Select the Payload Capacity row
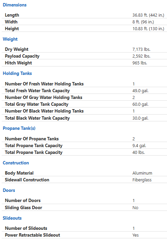This screenshot has height=240, width=167. 84,56
